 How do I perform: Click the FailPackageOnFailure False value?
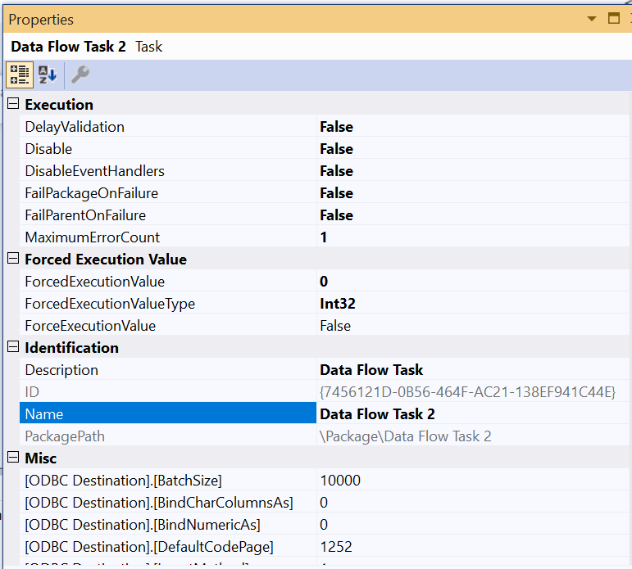coord(337,193)
